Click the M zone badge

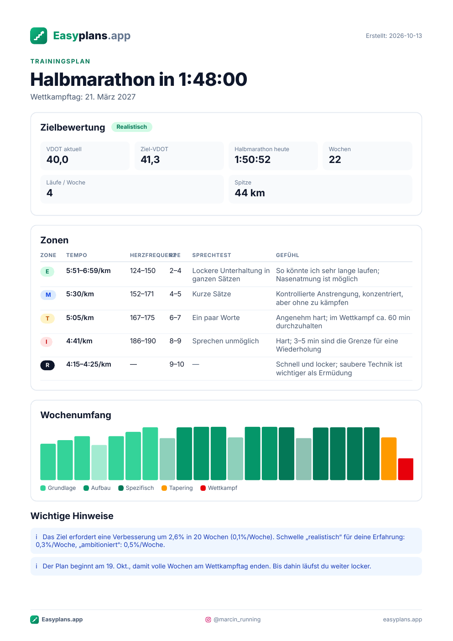(x=48, y=295)
